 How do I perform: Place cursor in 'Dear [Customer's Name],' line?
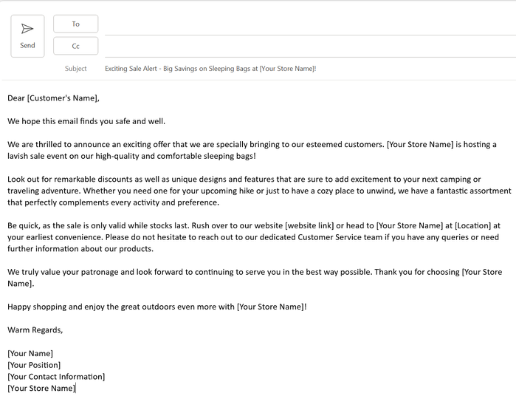pos(53,98)
